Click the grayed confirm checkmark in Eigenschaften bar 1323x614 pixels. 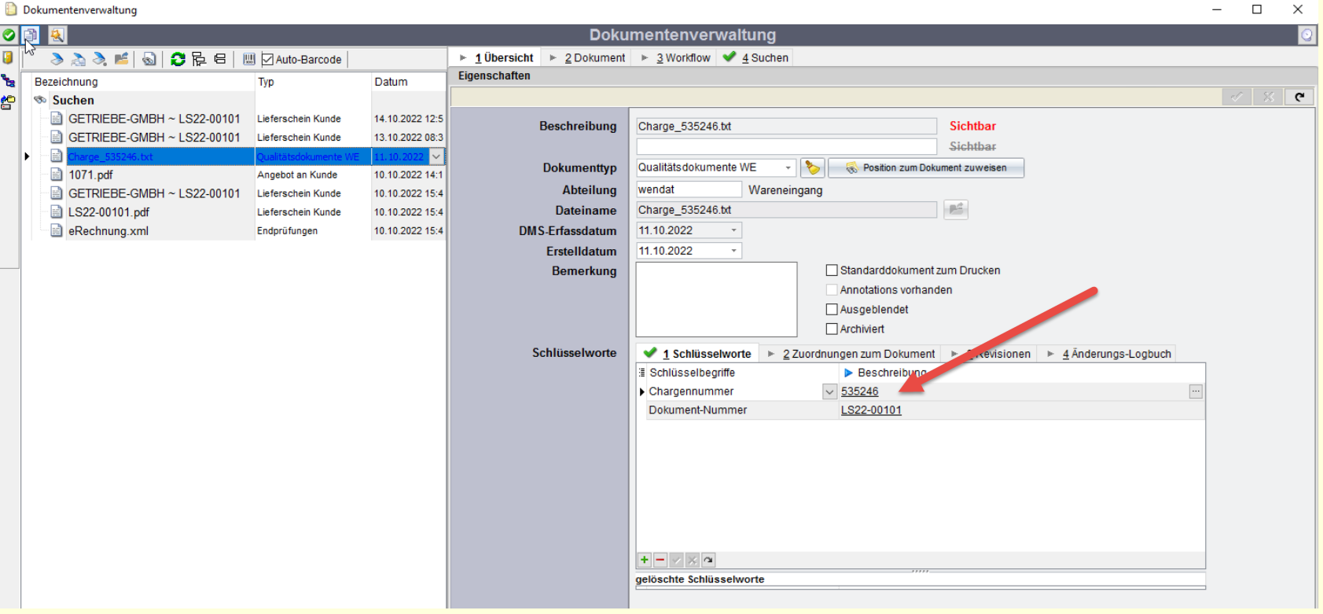point(1237,97)
